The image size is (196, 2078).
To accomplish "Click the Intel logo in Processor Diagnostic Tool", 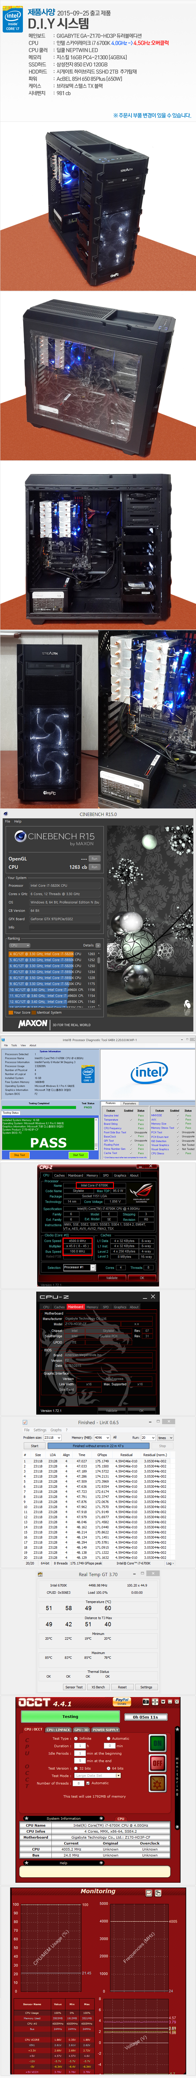I will coord(149,1072).
